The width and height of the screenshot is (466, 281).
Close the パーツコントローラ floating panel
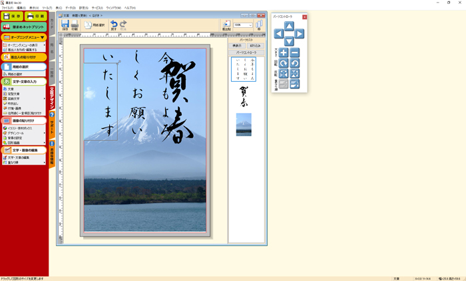tap(304, 17)
